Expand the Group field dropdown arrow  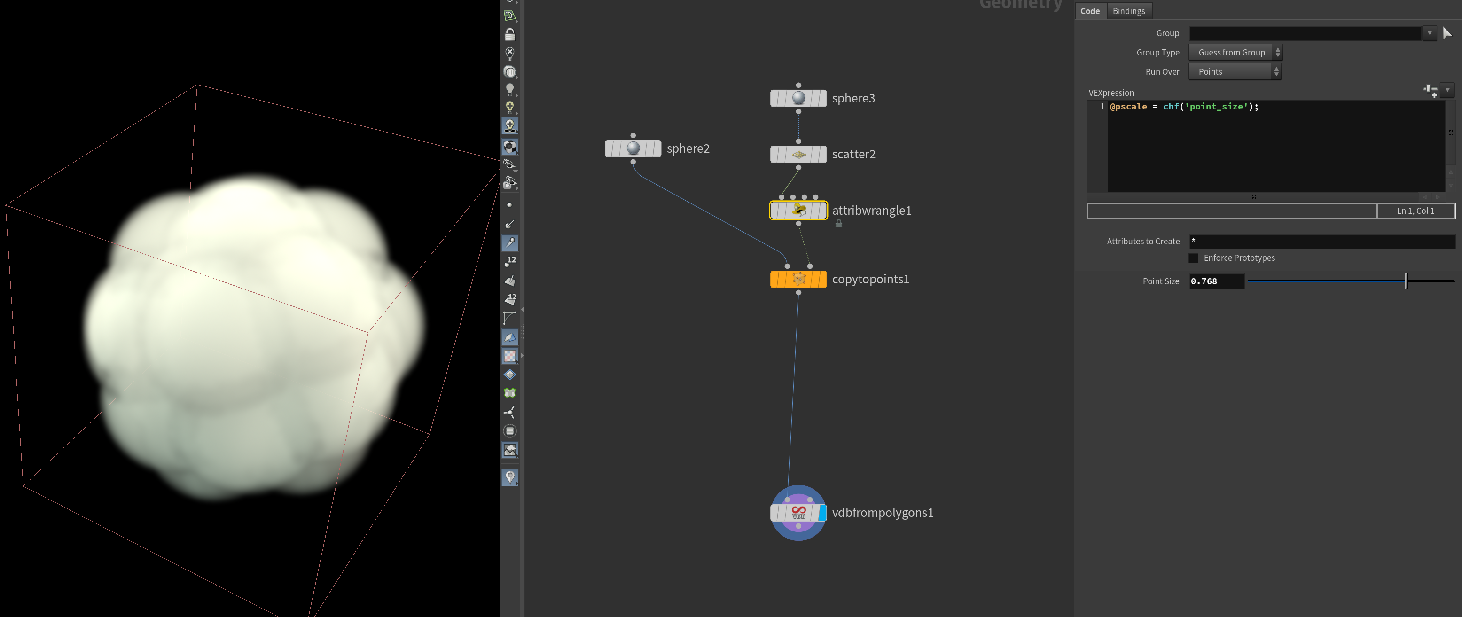pos(1429,33)
